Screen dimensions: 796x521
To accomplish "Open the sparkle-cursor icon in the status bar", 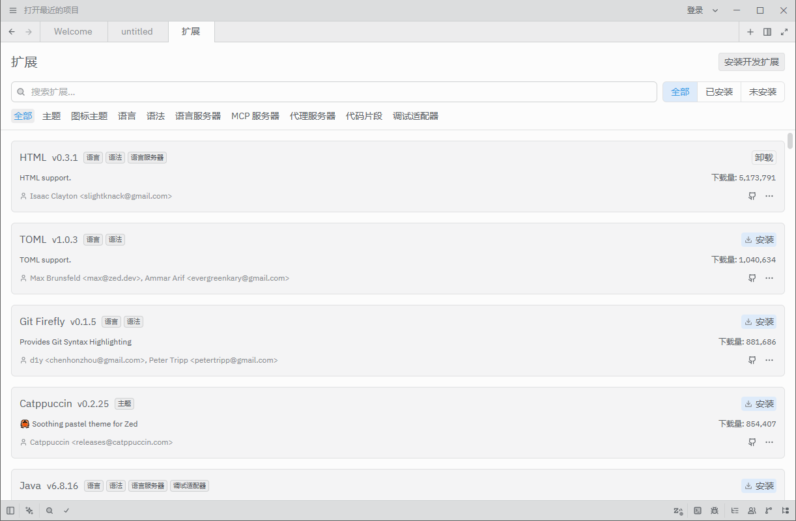I will coord(29,511).
